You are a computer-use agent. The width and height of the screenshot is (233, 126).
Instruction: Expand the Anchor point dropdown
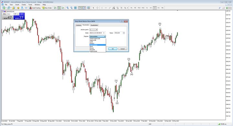[x=94, y=29]
